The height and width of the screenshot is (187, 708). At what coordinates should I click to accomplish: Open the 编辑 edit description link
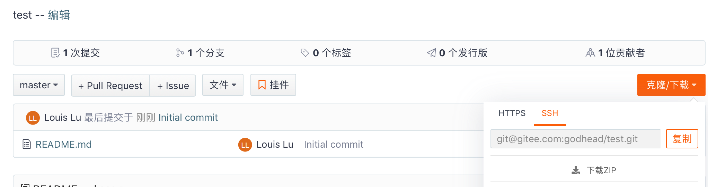[x=59, y=15]
